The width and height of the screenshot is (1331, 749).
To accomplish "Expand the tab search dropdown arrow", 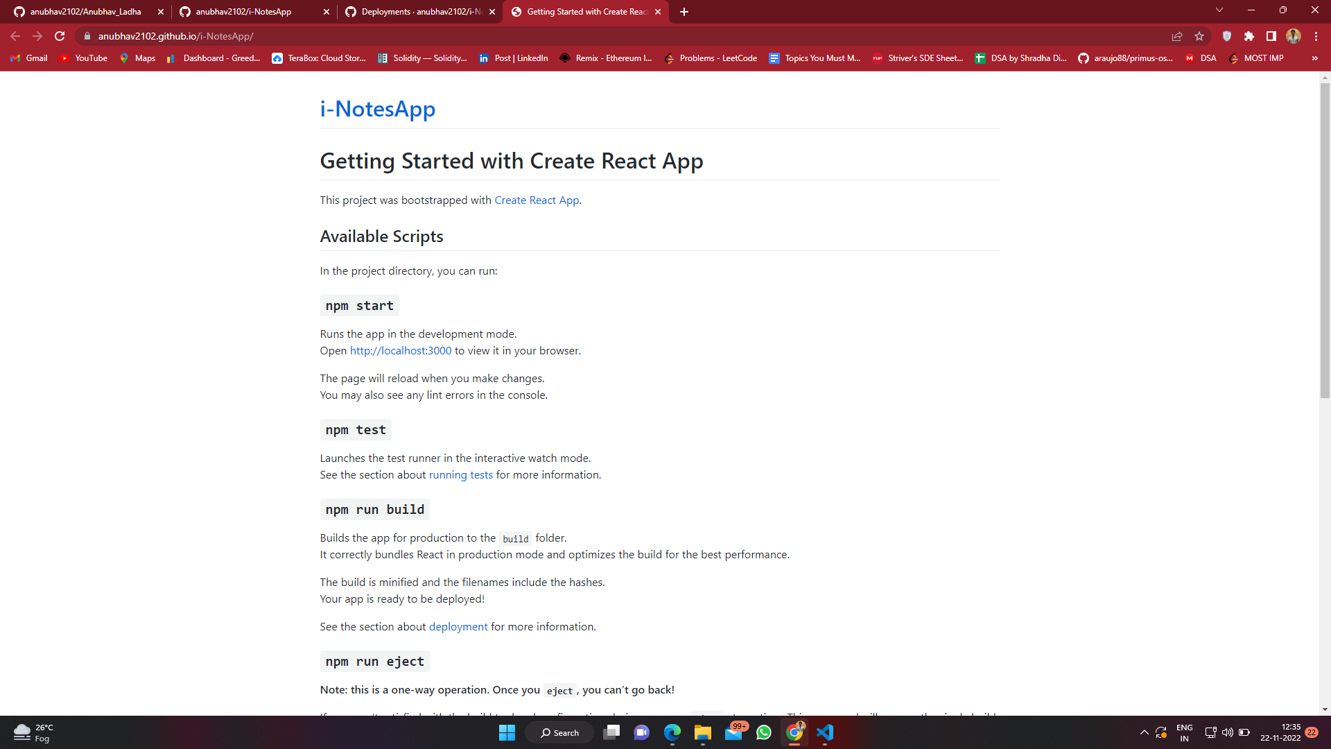I will coord(1219,10).
